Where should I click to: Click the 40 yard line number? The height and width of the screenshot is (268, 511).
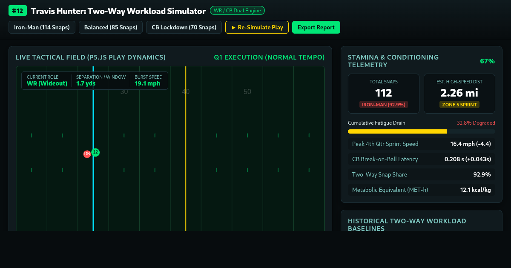186,91
